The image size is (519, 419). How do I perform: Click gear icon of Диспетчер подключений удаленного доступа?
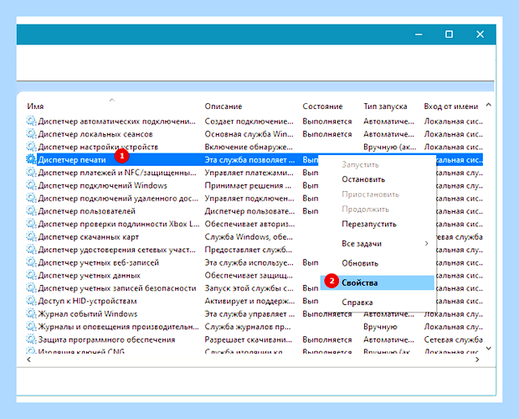(x=31, y=198)
